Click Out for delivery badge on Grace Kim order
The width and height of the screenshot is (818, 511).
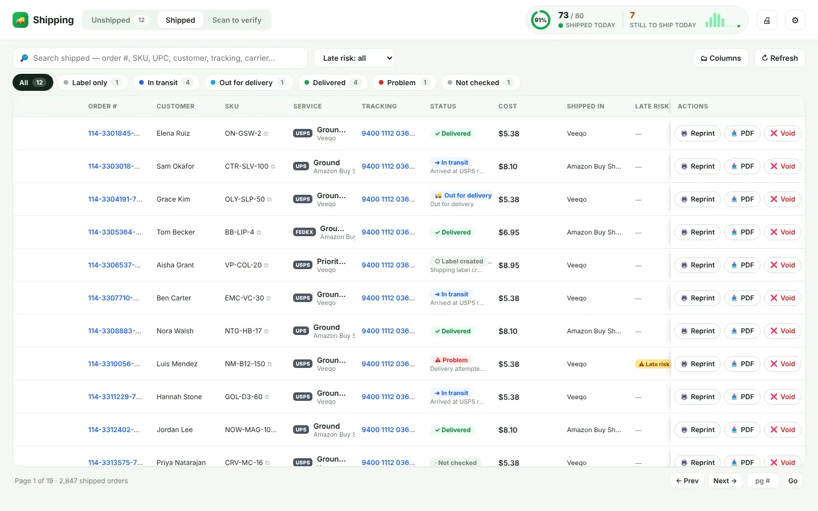coord(462,195)
